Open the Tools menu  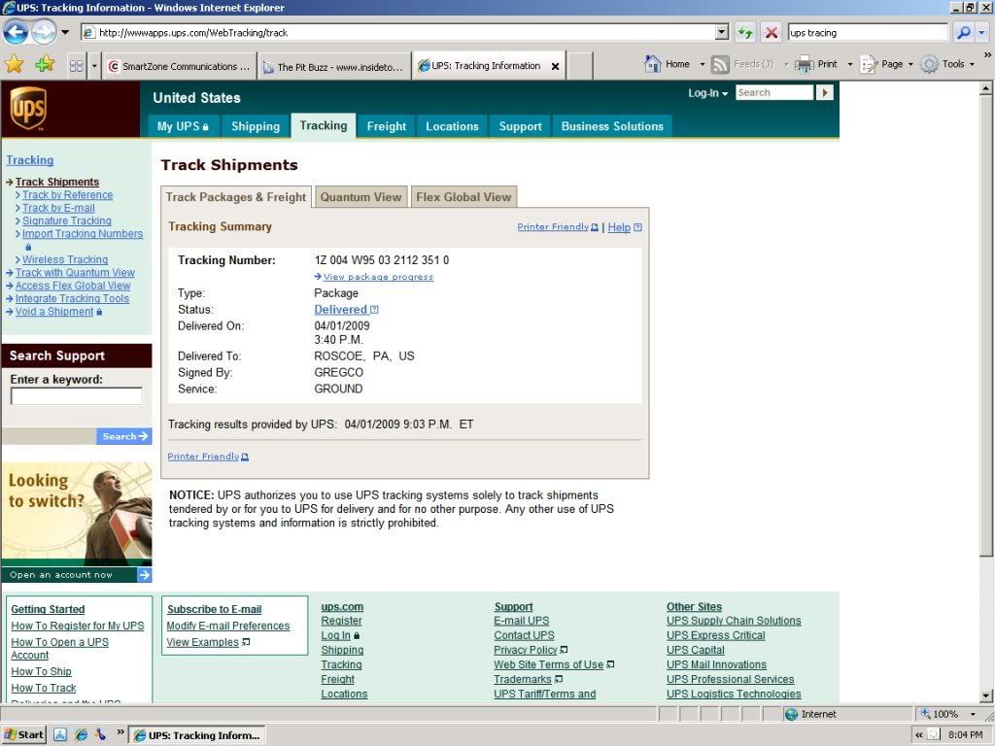pos(947,64)
